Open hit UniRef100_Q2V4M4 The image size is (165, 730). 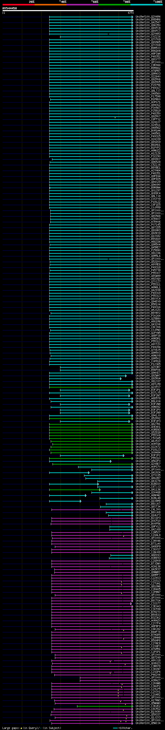point(148,17)
